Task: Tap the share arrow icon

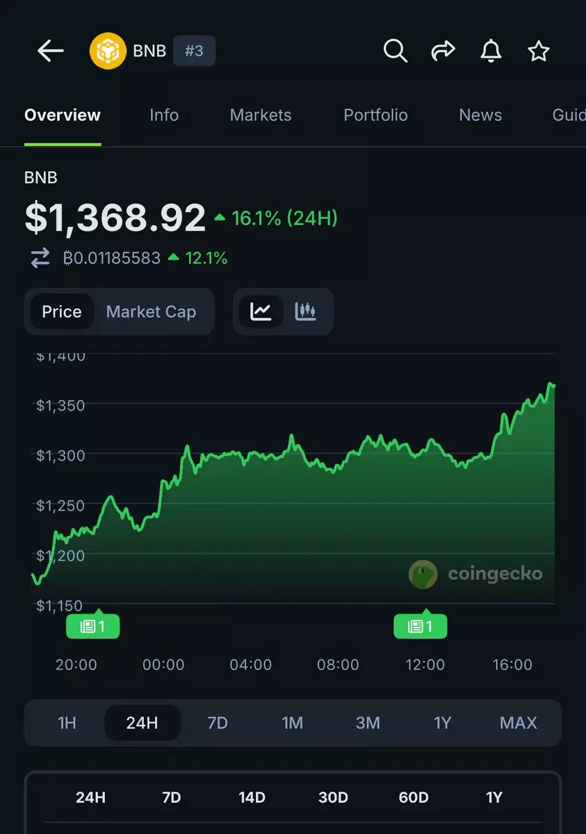Action: coord(443,51)
